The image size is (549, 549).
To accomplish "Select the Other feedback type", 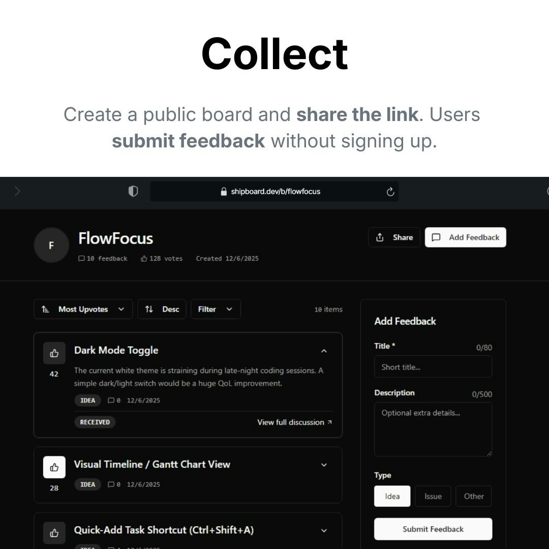I will (473, 496).
